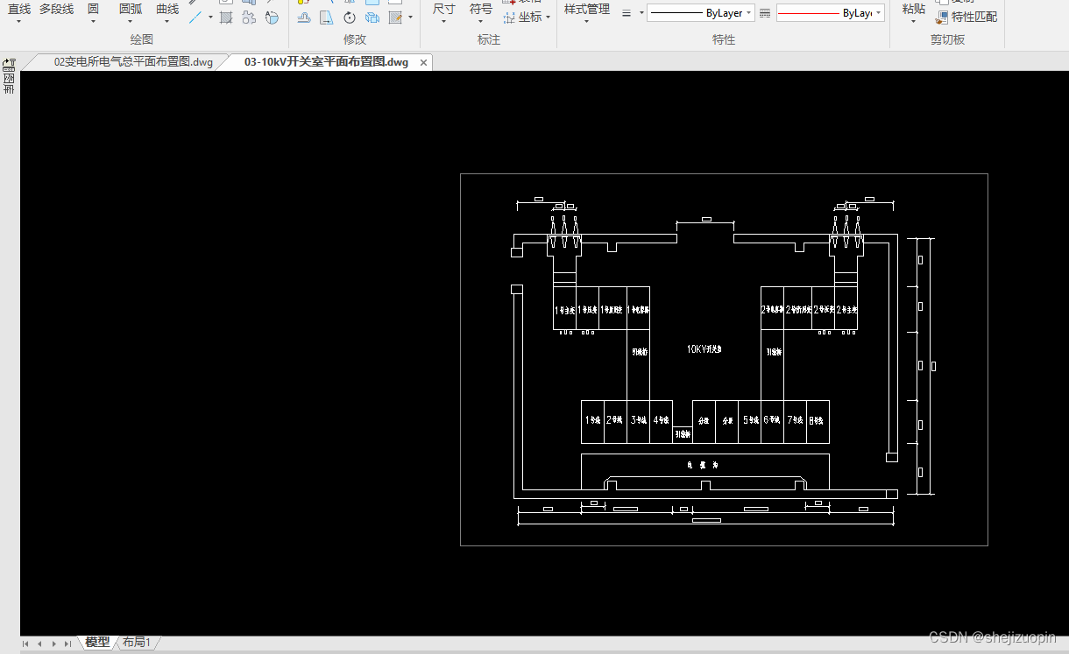Open the red ByLayer color line combo
Screen dimensions: 1069x654
[x=830, y=13]
